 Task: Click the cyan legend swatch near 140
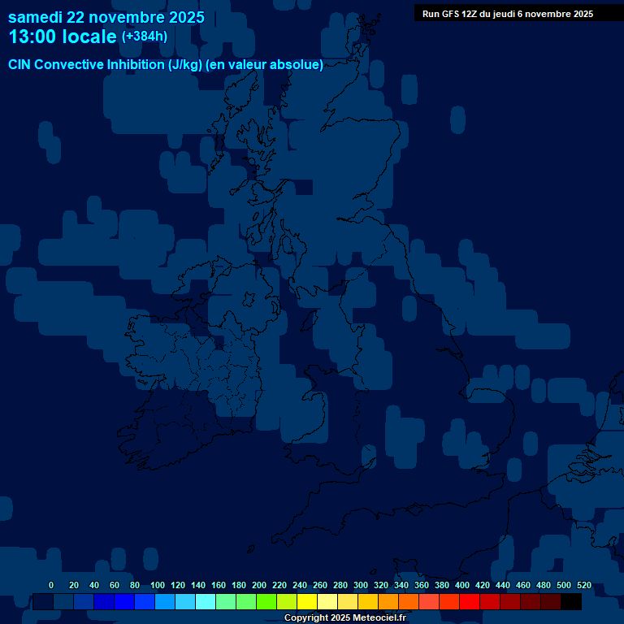click(x=206, y=602)
